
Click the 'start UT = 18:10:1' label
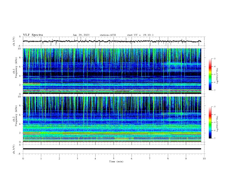point(140,35)
